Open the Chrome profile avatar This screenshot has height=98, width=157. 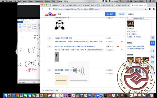(x=150, y=9)
